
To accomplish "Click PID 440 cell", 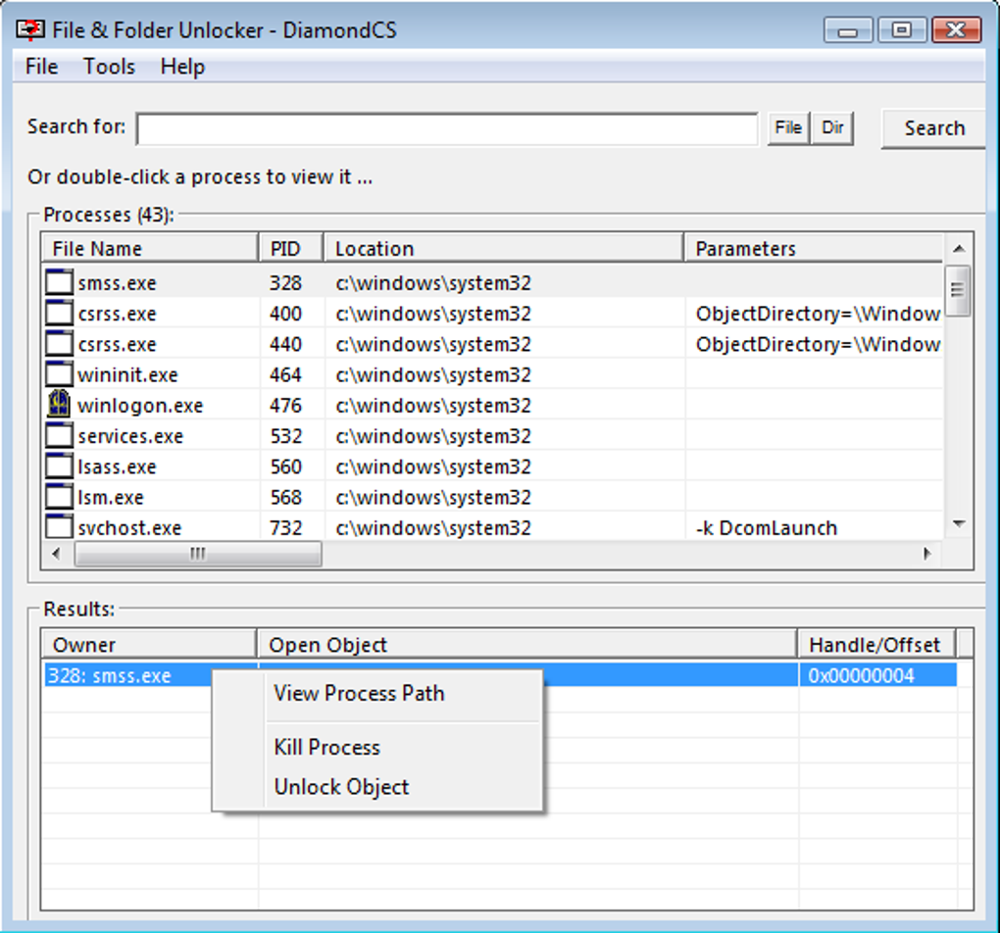I will coord(285,344).
